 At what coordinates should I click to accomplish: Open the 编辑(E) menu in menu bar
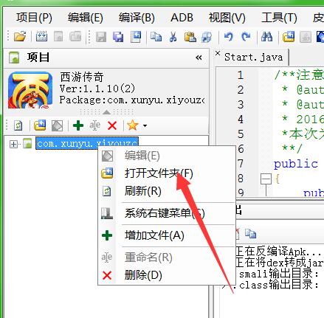[86, 18]
